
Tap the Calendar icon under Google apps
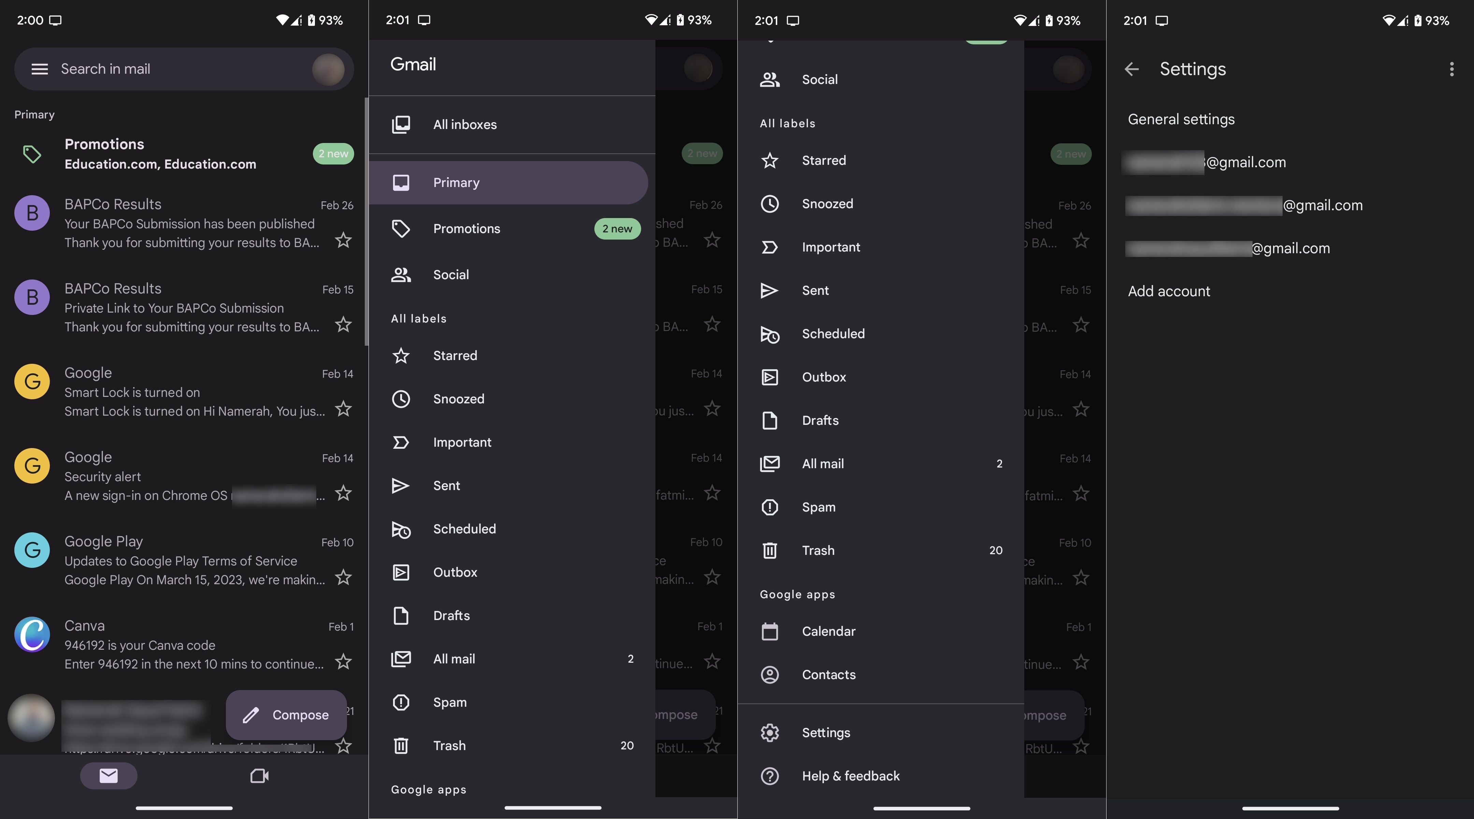[x=770, y=631]
